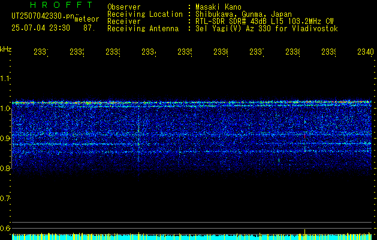377x240 pixels.
Task: Select the location Shibukawa, Gunma, Japan
Action: click(x=243, y=14)
